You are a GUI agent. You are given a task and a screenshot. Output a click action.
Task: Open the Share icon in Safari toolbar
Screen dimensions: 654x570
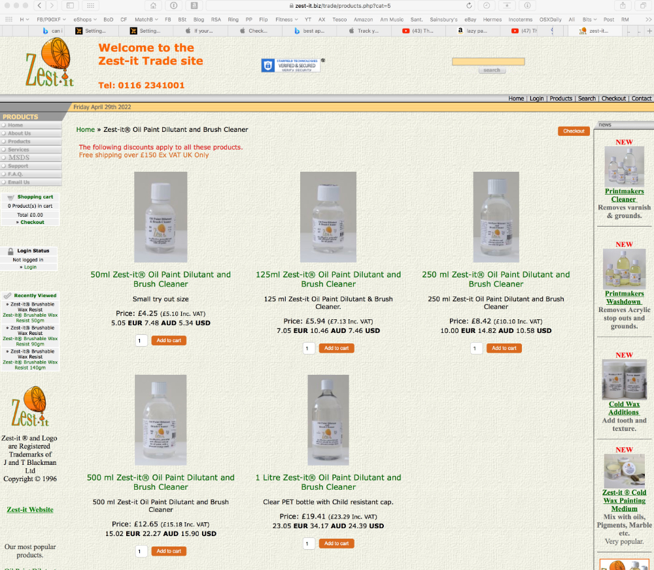pyautogui.click(x=622, y=5)
